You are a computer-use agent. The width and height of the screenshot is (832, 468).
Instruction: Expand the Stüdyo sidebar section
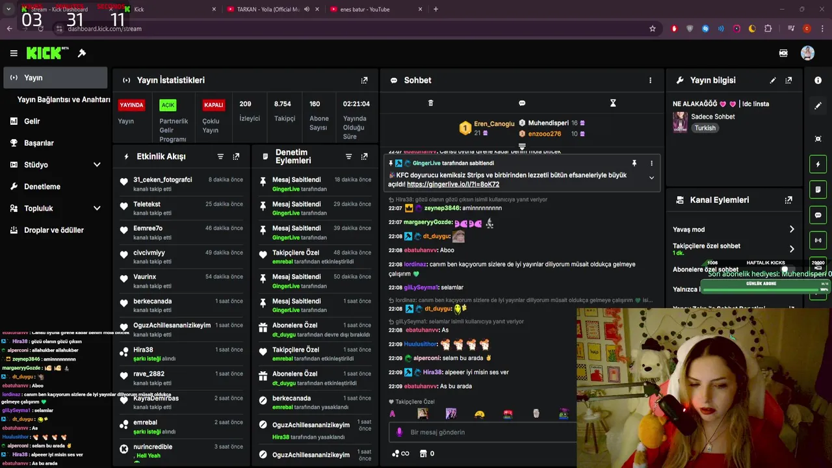pos(97,164)
